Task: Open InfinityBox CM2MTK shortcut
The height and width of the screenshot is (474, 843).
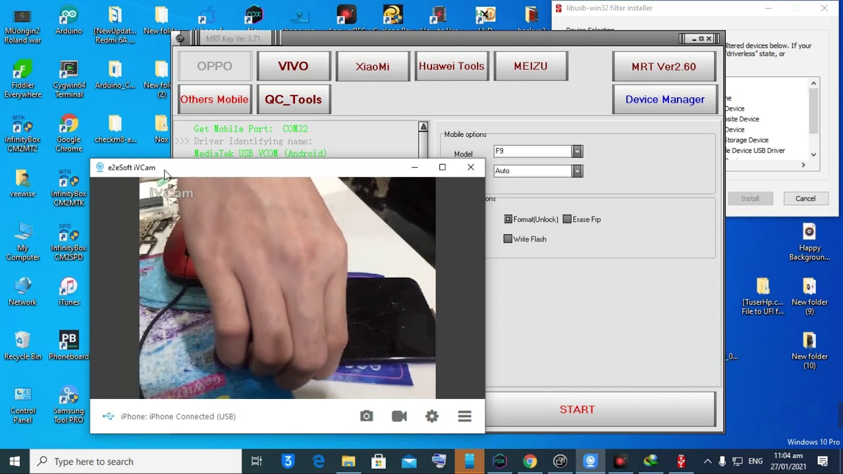Action: point(68,188)
